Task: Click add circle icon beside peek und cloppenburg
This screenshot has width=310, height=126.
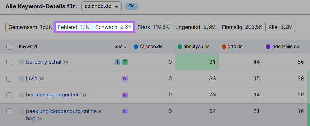Action: [21, 111]
